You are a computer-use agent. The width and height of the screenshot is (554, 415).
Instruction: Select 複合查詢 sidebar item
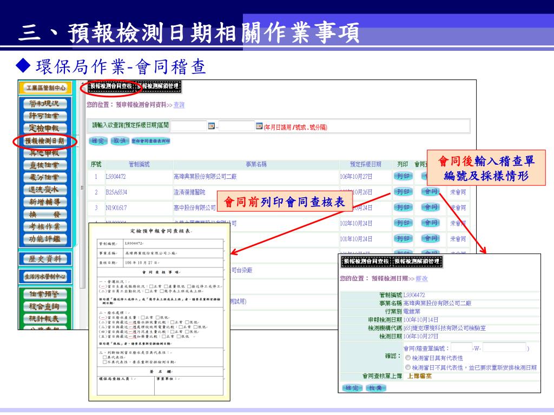point(45,307)
